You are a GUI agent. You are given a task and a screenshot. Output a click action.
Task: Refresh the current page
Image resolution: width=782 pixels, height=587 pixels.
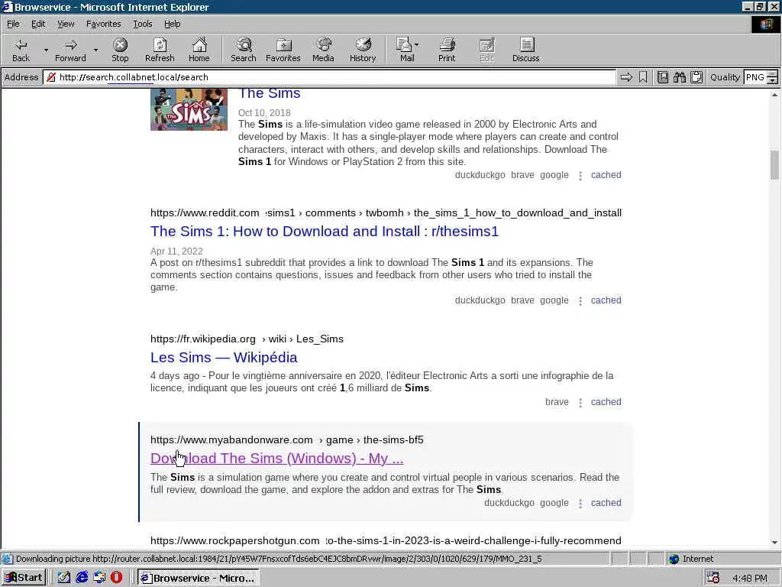(x=160, y=50)
